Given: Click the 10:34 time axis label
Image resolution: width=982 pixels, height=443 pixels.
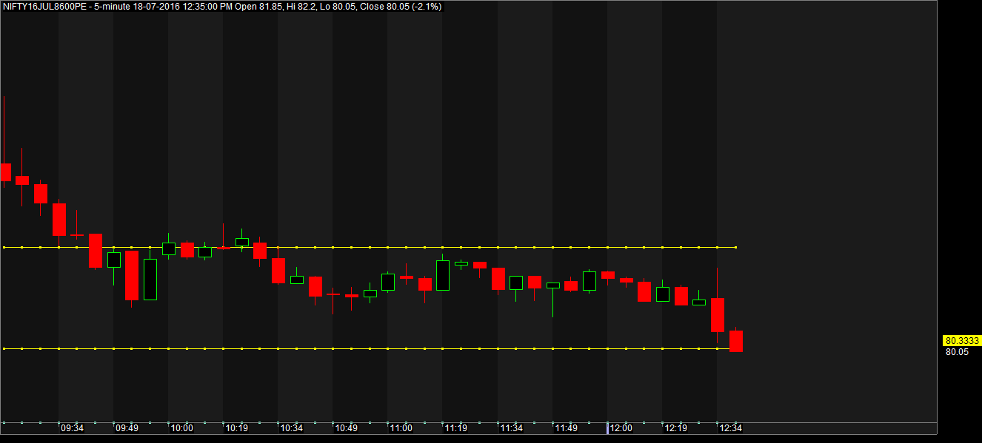Looking at the screenshot, I should (x=291, y=428).
